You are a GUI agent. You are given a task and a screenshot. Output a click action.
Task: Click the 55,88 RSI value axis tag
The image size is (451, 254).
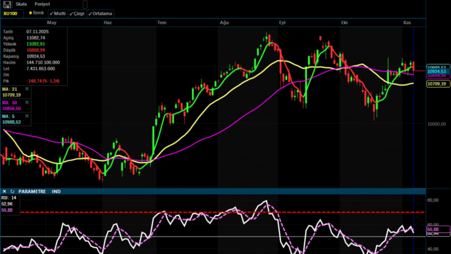coord(433,229)
